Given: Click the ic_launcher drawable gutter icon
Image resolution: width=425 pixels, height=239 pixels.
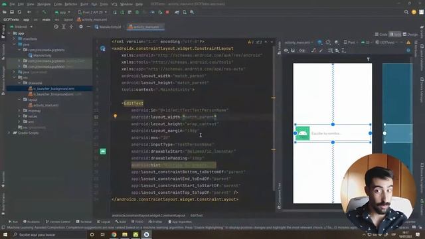Looking at the screenshot, I should click(103, 151).
